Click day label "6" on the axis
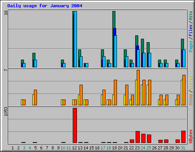Viewport: 195px width, 152px height. (41, 148)
